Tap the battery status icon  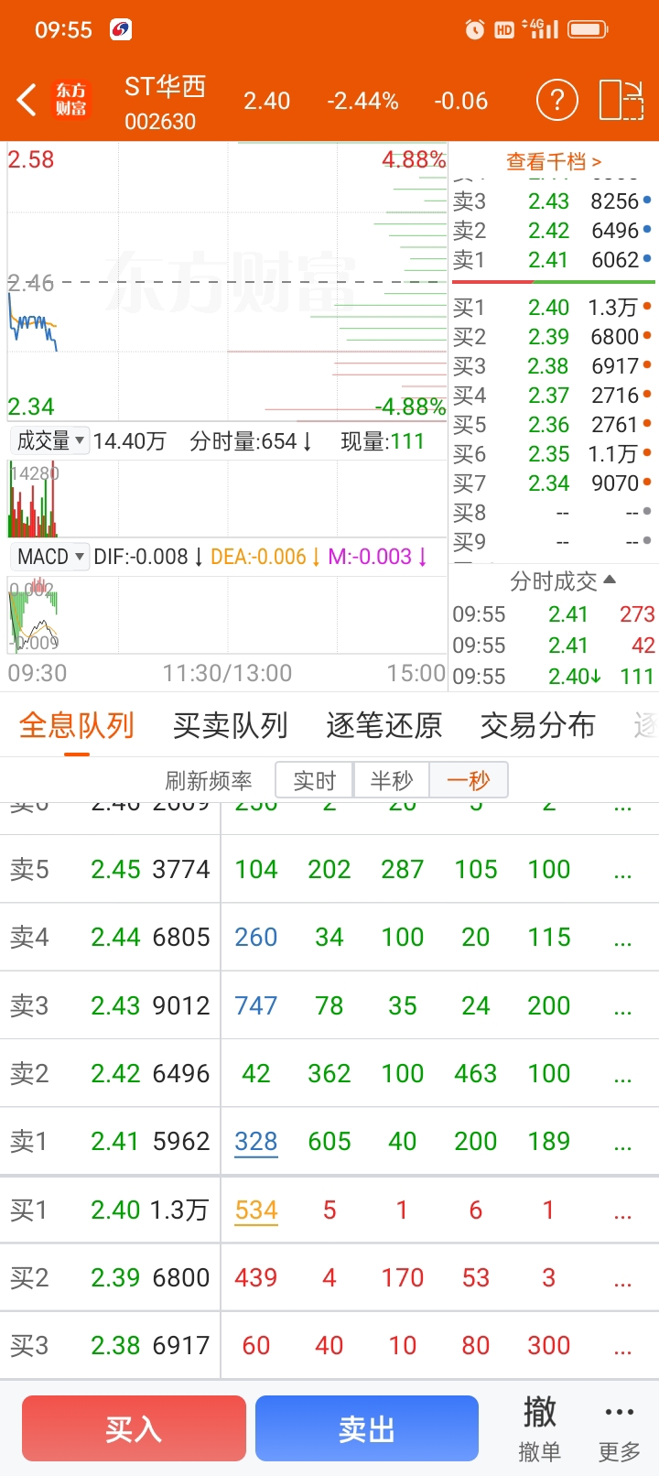click(589, 29)
